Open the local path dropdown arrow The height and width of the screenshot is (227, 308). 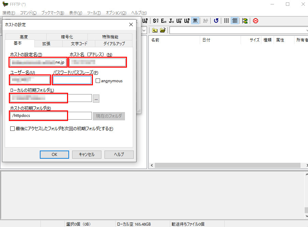[144, 30]
